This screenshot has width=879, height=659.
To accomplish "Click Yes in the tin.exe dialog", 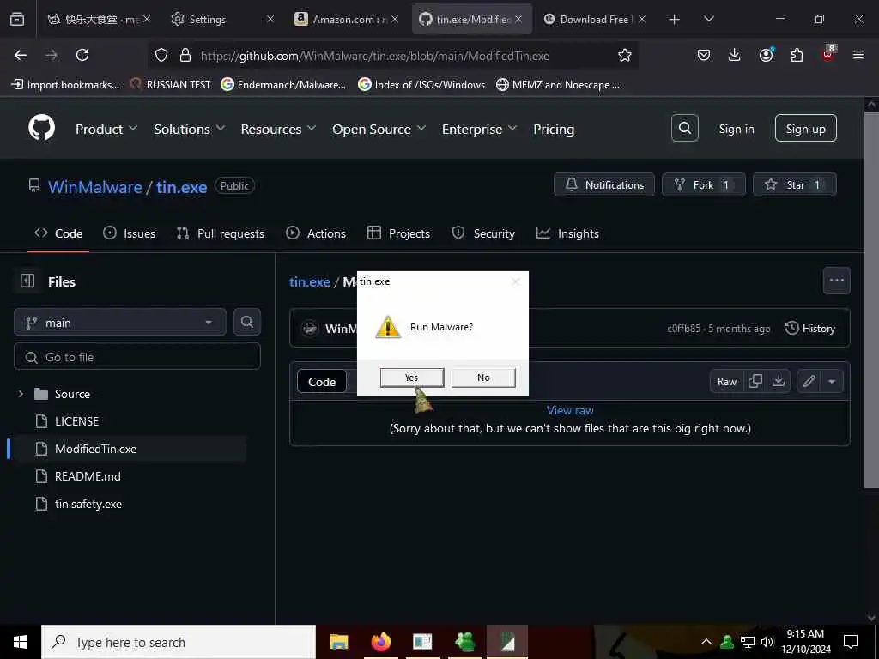I will pos(412,378).
